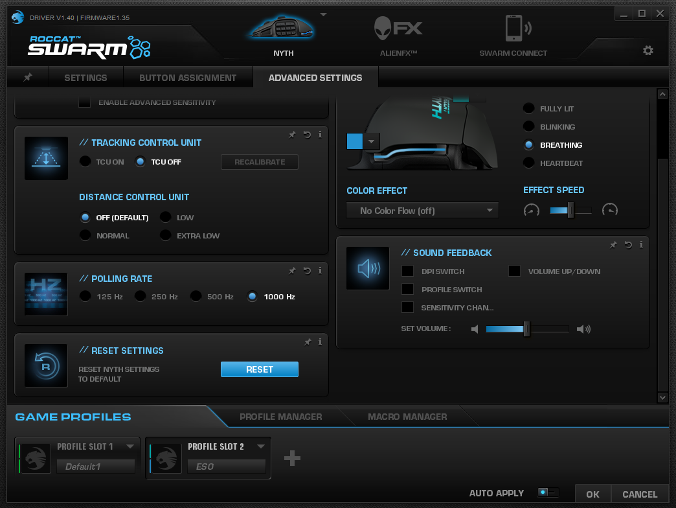Open the Game Profiles tab
The width and height of the screenshot is (676, 508).
tap(73, 417)
